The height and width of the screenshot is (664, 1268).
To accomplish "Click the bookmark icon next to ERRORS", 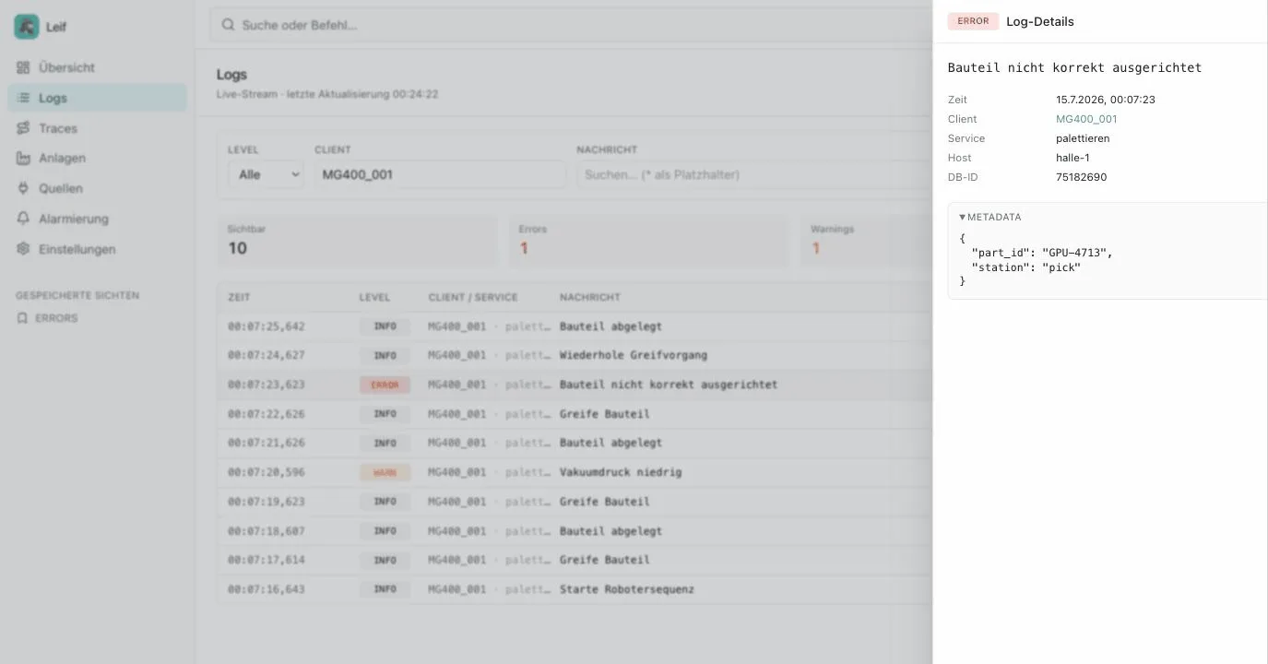I will tap(22, 318).
